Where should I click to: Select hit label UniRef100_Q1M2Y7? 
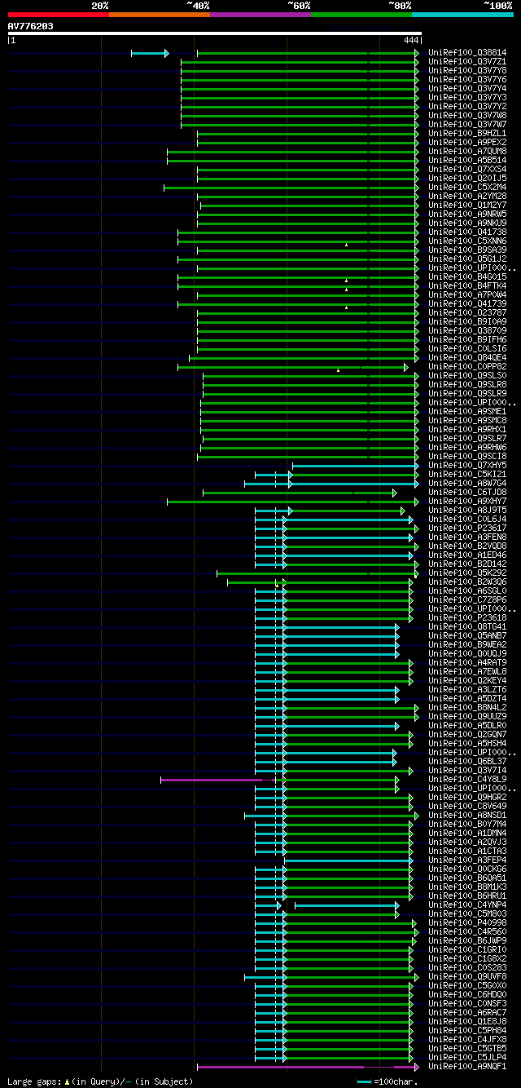point(467,205)
